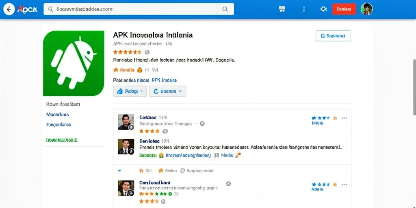Screen dimensions: 416x208
Task: Click the green Android app icon
Action: (x=74, y=63)
